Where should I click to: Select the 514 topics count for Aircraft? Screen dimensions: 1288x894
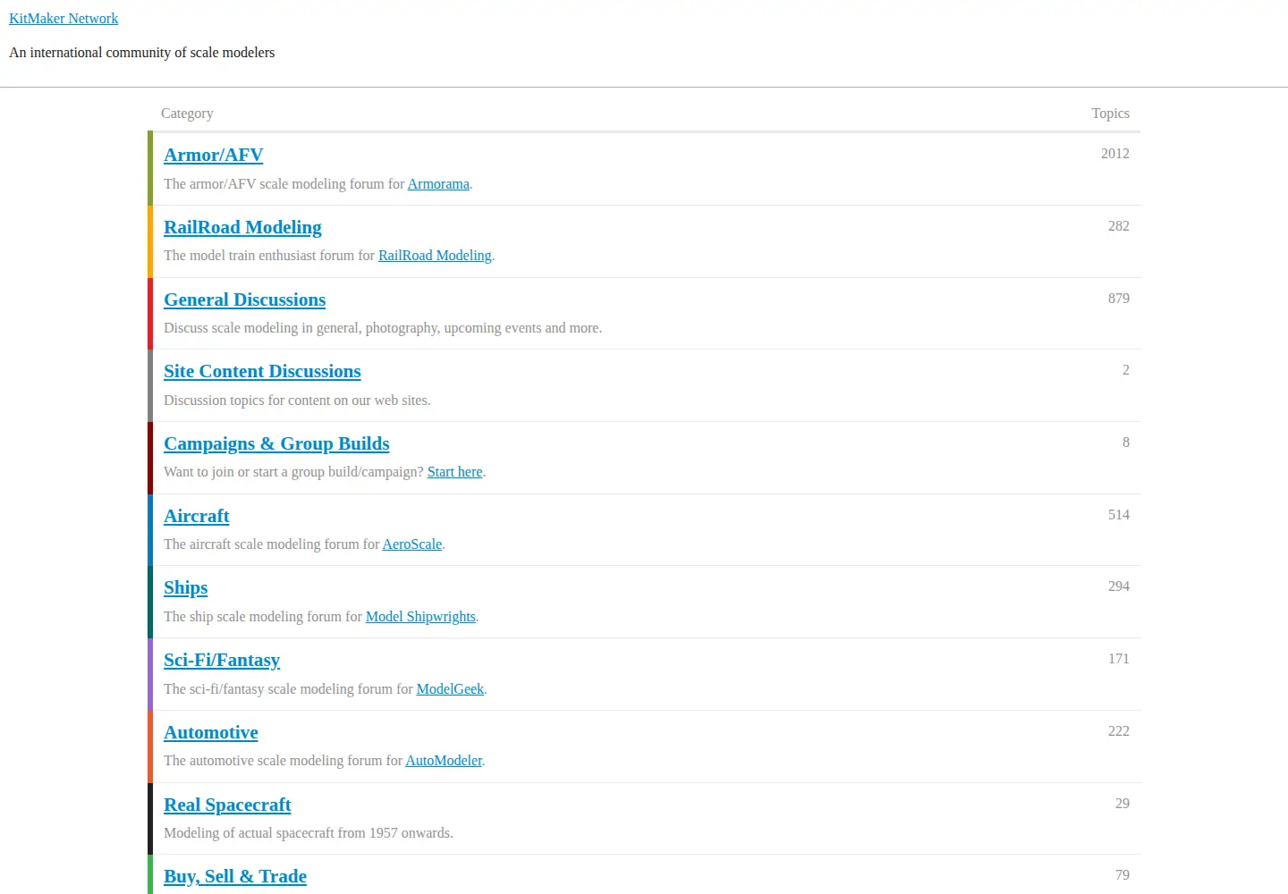(x=1118, y=515)
